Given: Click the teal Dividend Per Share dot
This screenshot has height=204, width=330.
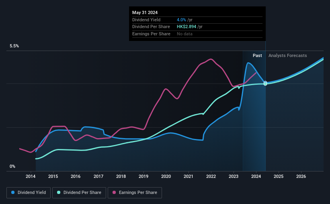Looking at the screenshot, I should click(x=59, y=192).
